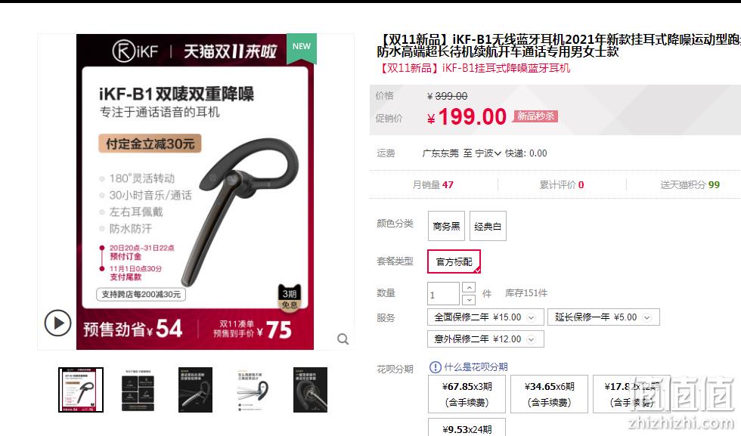
Task: Select the last dark earphone thumbnail
Action: 310,390
